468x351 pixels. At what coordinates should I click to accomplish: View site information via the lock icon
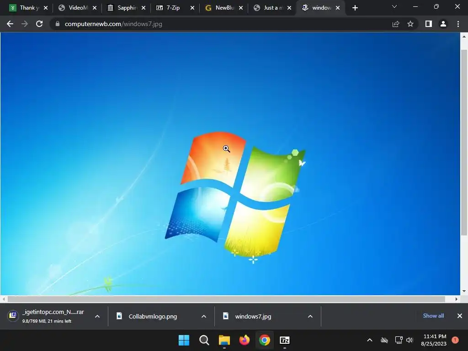(57, 24)
